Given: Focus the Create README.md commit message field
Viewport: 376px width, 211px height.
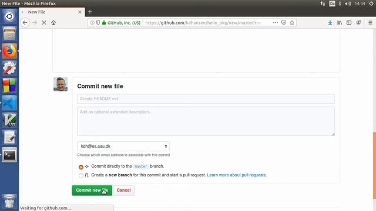Looking at the screenshot, I should coord(206,99).
